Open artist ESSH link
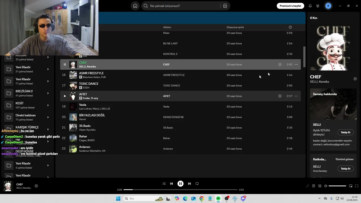This screenshot has height=203, width=361. pyautogui.click(x=86, y=88)
